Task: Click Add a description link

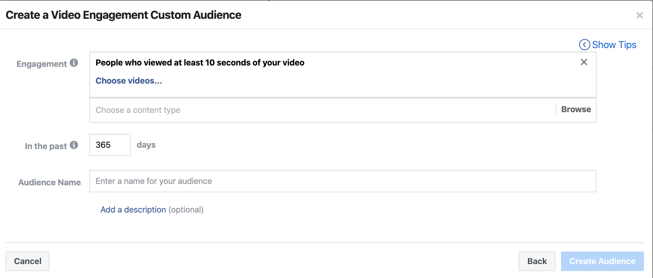Action: click(133, 210)
